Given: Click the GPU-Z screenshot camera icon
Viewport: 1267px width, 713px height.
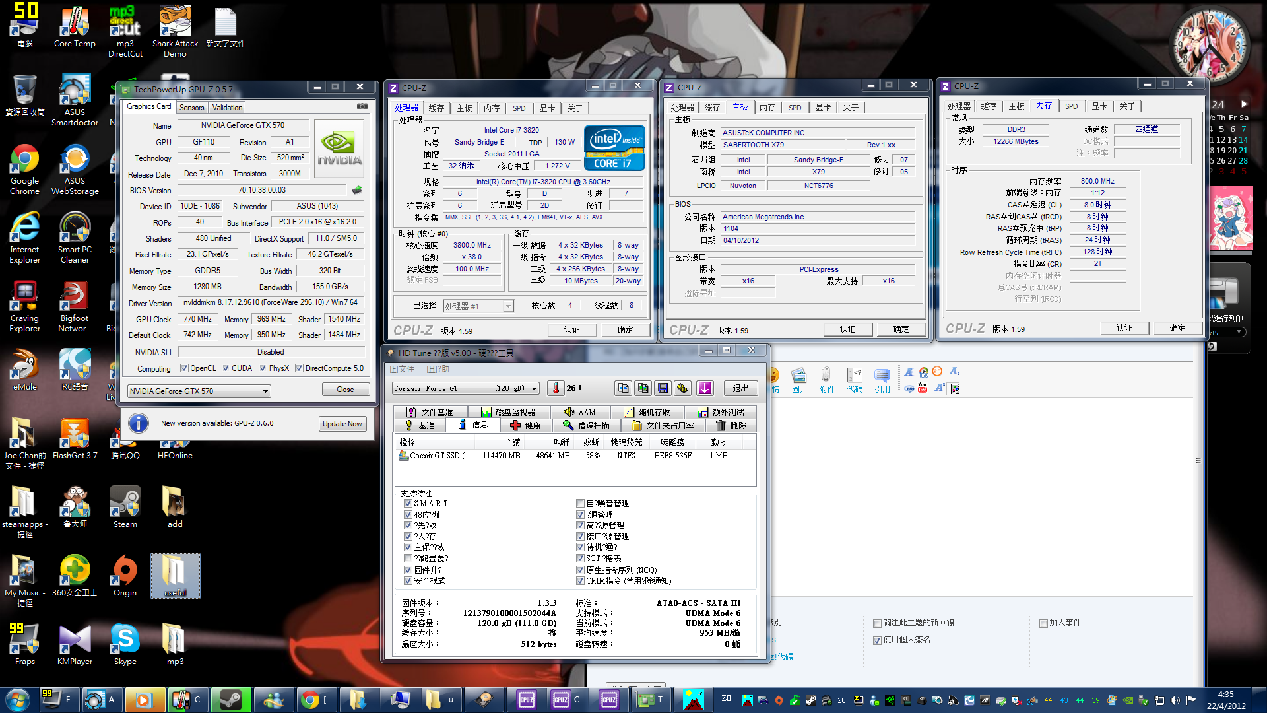Looking at the screenshot, I should click(x=362, y=106).
